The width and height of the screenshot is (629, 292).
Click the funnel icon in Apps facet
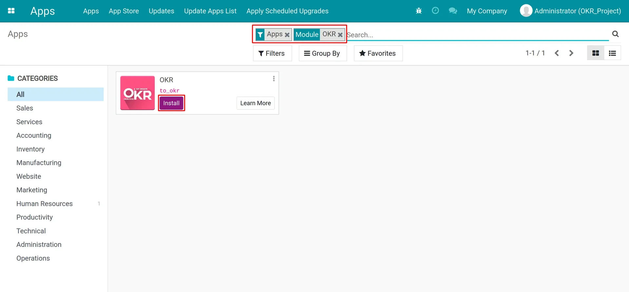(x=260, y=35)
